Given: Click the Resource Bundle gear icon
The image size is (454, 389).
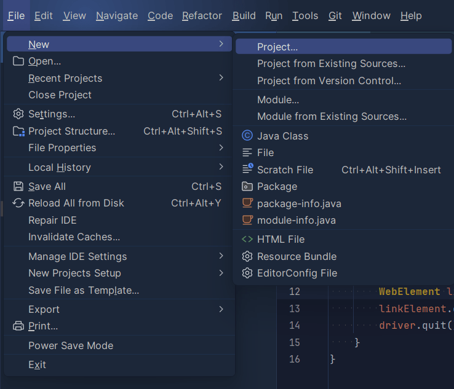Looking at the screenshot, I should coord(247,256).
